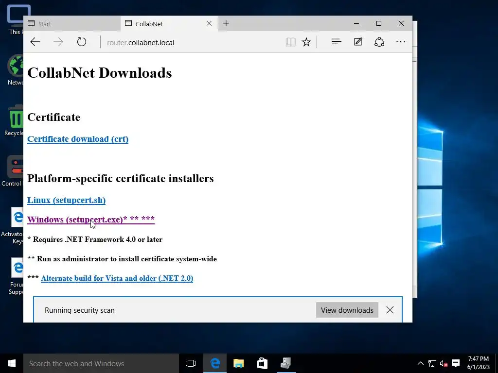Open Edge More actions ellipsis menu

tap(401, 42)
